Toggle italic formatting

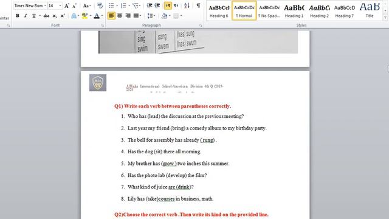coord(26,16)
